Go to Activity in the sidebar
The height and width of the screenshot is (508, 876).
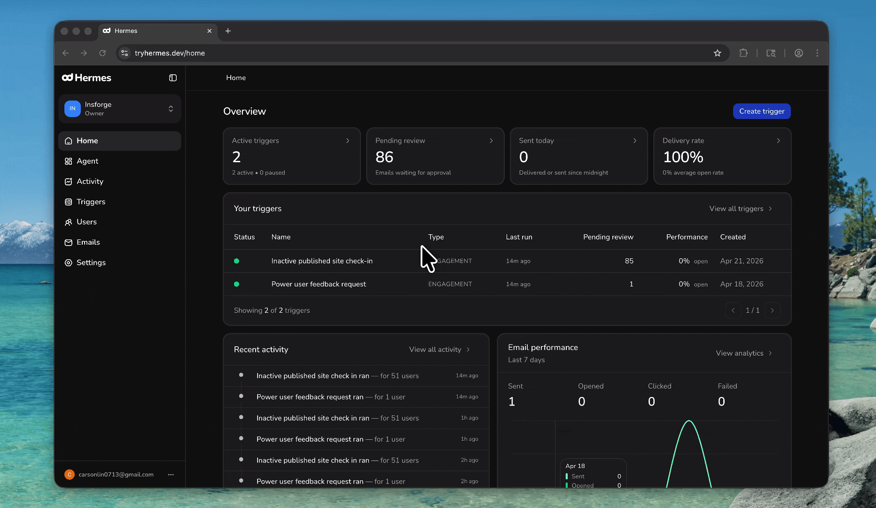[x=90, y=182]
